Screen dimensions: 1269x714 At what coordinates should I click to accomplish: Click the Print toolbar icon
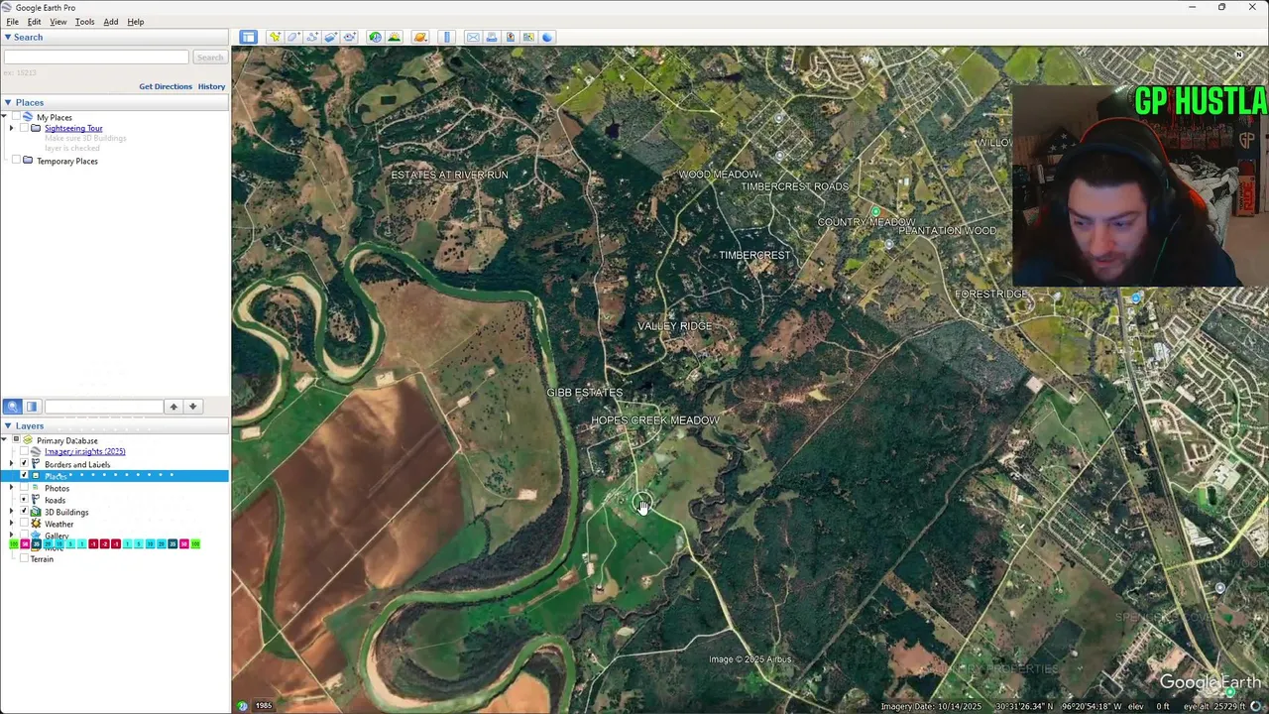492,37
